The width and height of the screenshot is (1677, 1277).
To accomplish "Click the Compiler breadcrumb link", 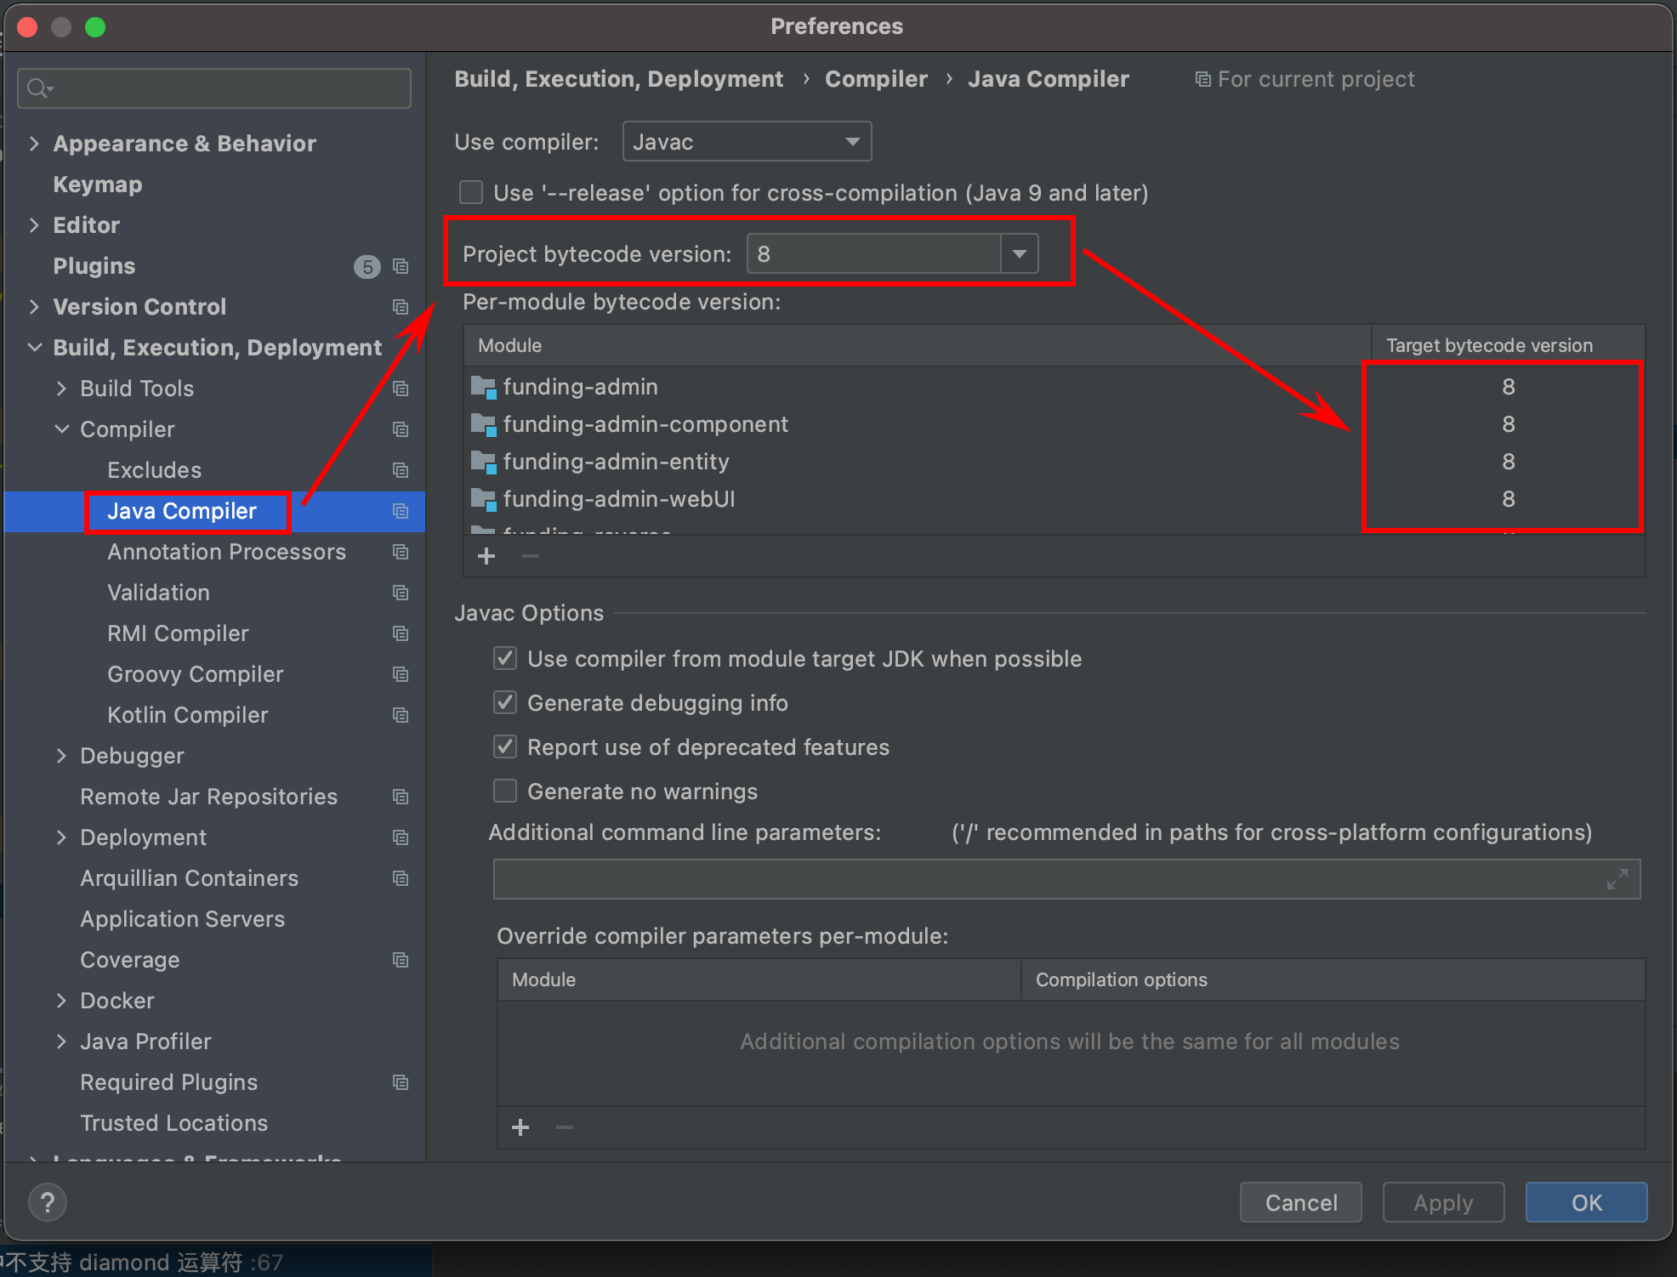I will pos(875,79).
